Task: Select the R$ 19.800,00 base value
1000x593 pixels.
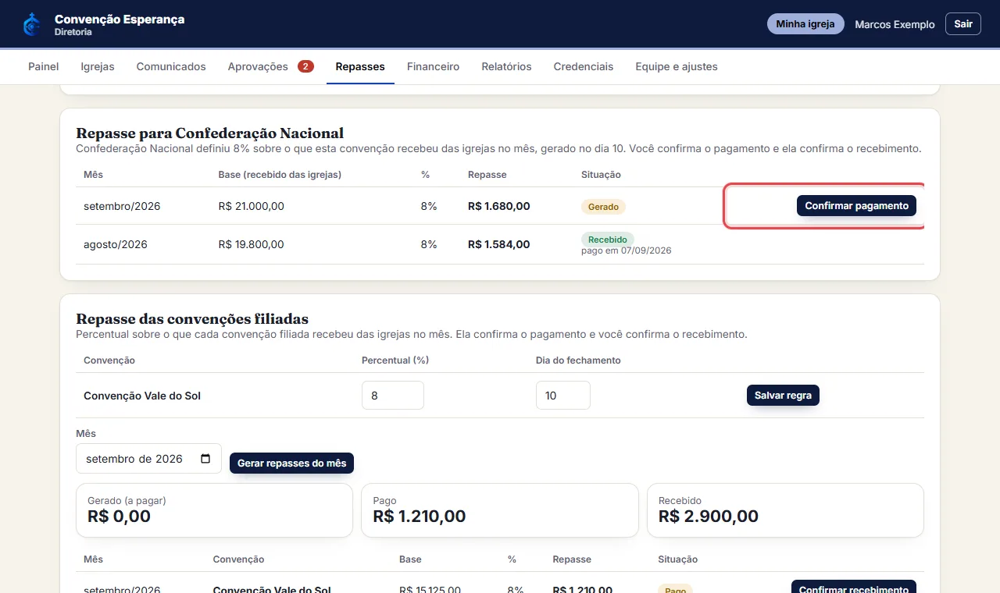Action: coord(252,244)
